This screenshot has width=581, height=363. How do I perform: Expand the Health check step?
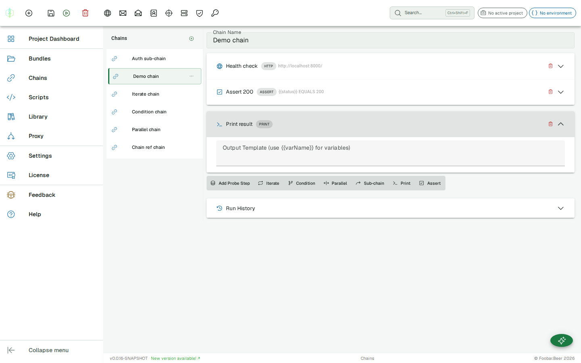(x=561, y=66)
